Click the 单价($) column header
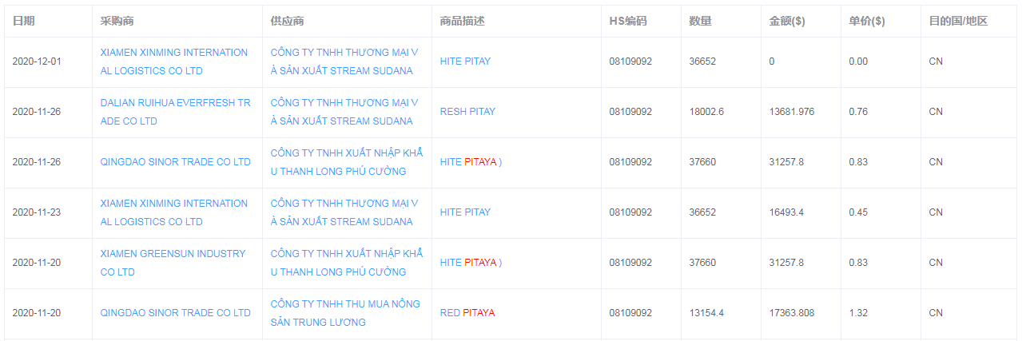 point(867,21)
